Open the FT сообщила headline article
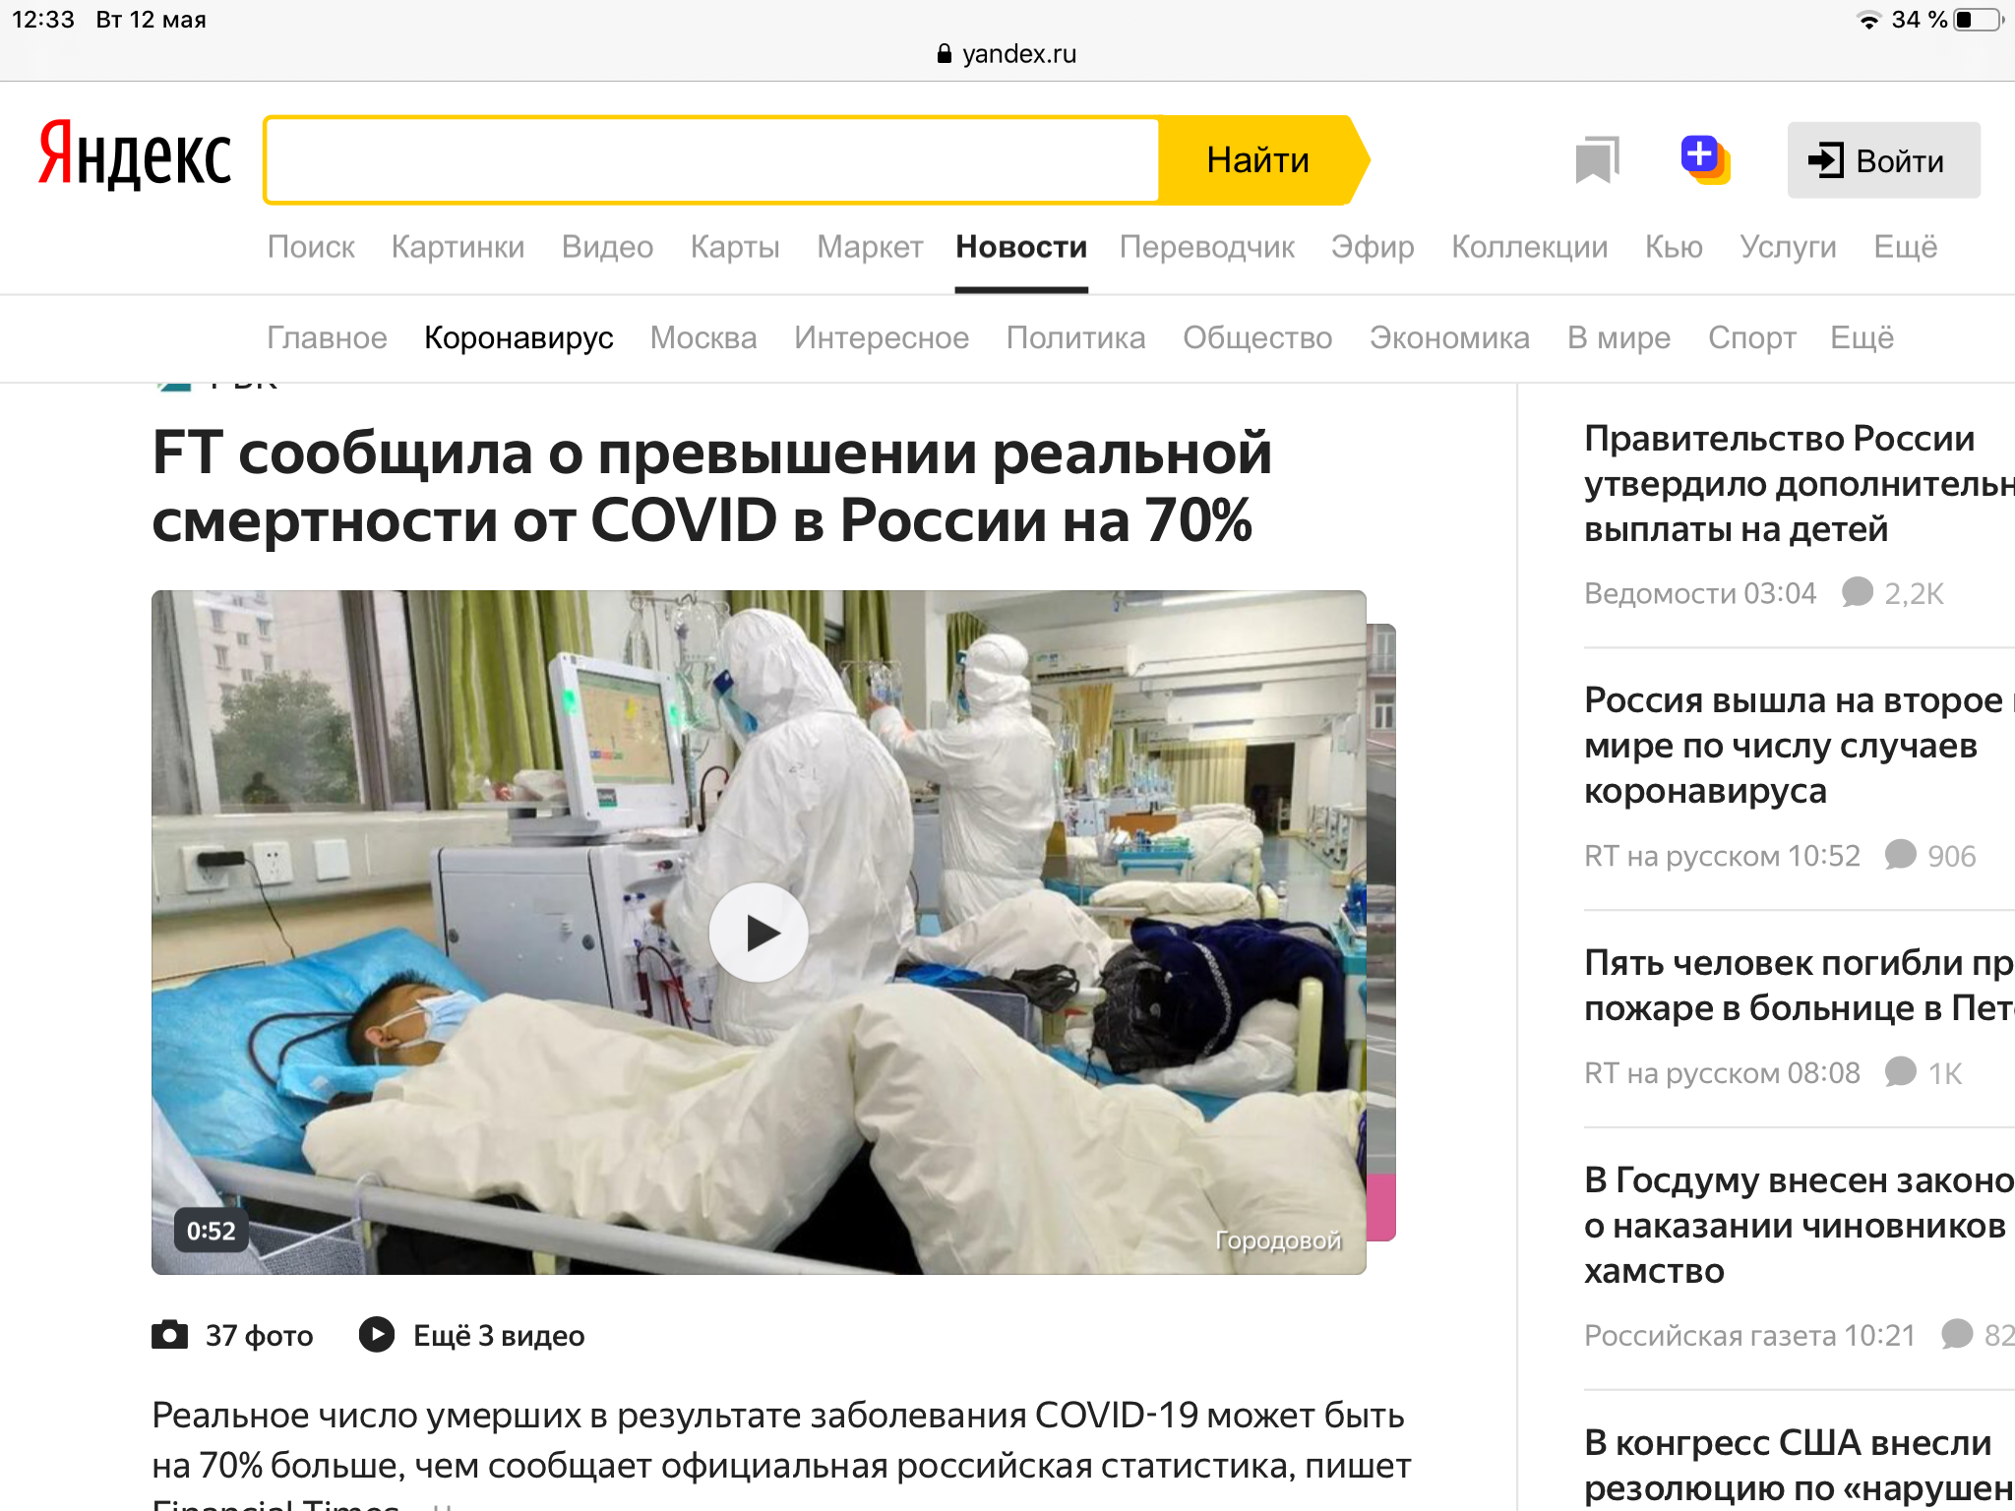The height and width of the screenshot is (1511, 2015). click(711, 486)
